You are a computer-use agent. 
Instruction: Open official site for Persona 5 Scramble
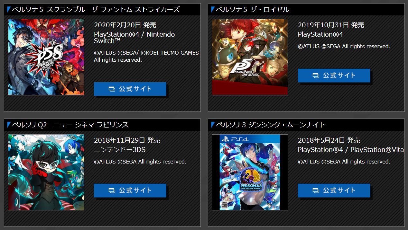[x=130, y=89]
